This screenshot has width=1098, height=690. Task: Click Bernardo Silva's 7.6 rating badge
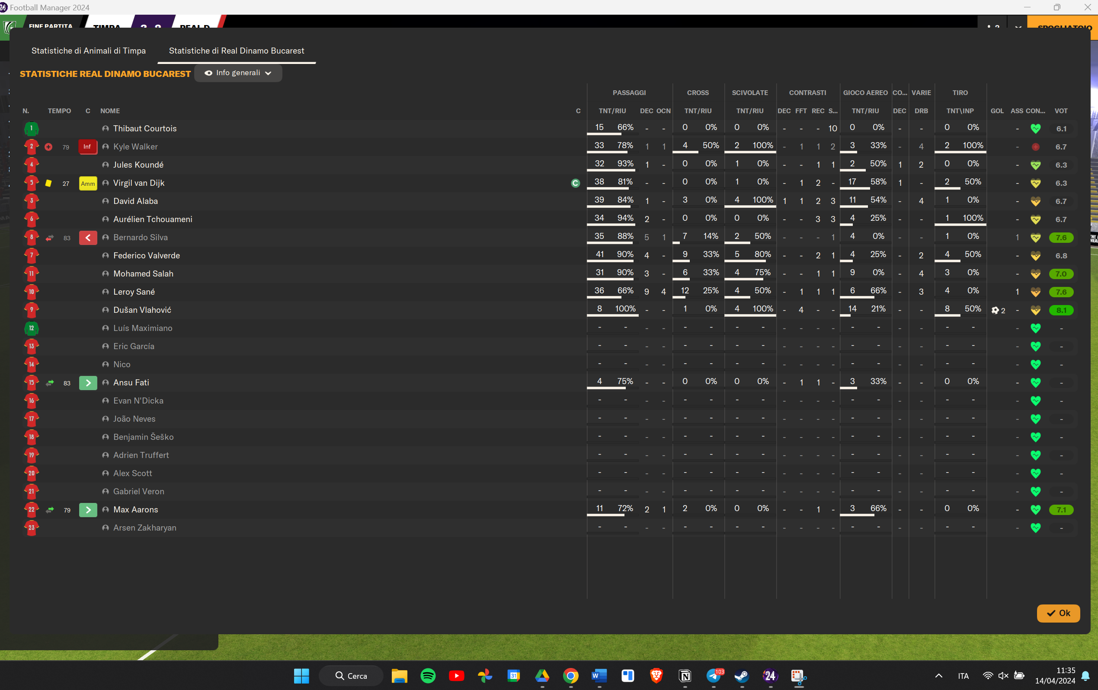(1061, 238)
